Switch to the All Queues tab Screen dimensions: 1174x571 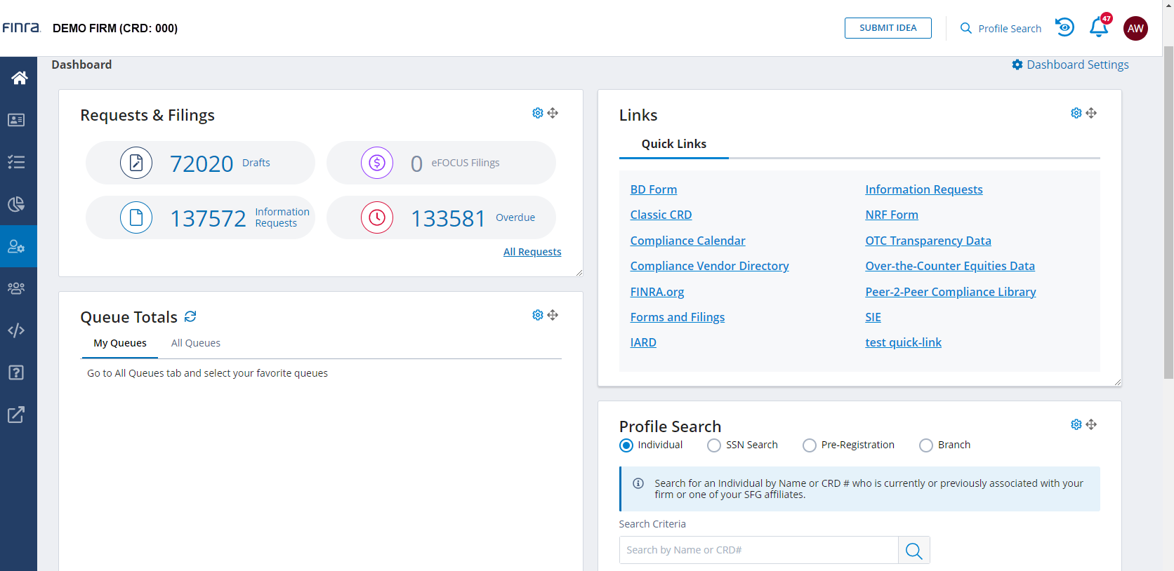(x=196, y=343)
